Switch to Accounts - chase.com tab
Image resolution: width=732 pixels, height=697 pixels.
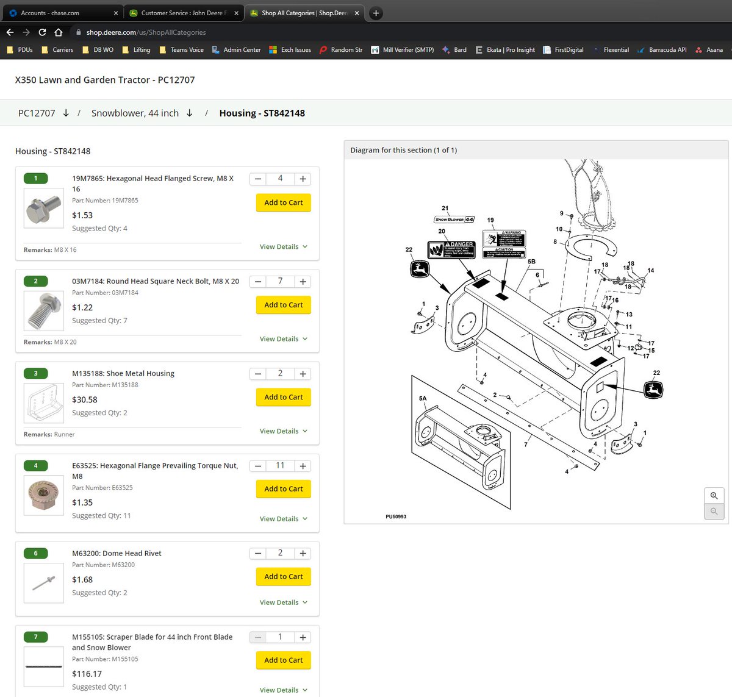point(63,13)
